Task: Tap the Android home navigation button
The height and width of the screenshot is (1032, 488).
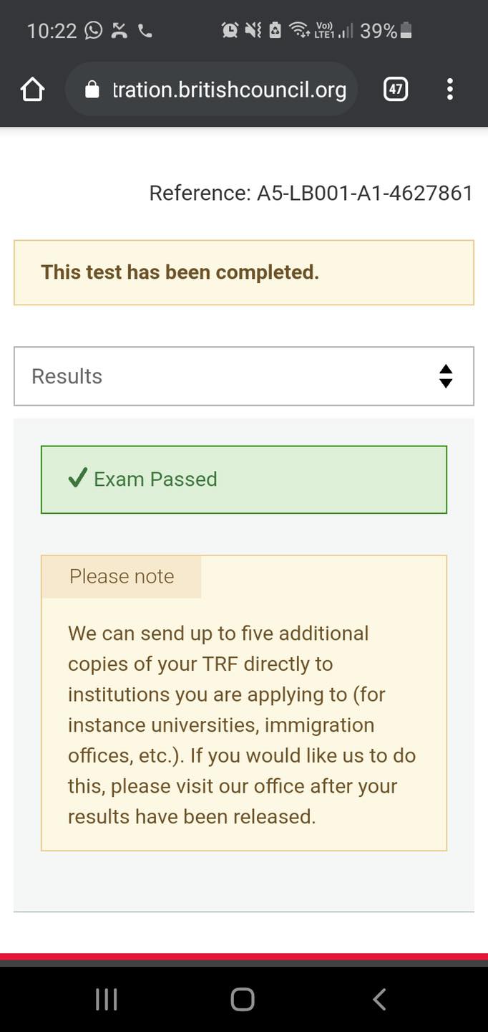Action: [x=243, y=999]
